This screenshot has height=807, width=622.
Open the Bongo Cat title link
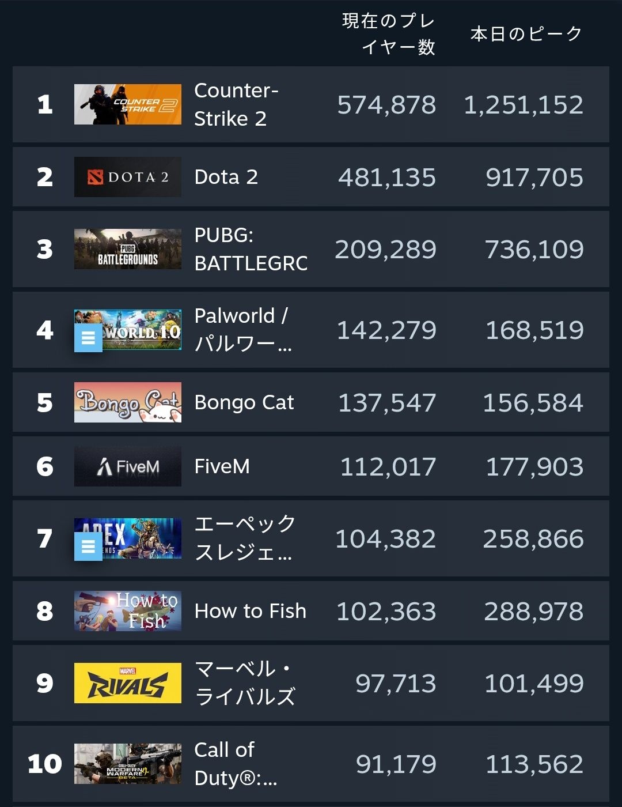click(244, 402)
